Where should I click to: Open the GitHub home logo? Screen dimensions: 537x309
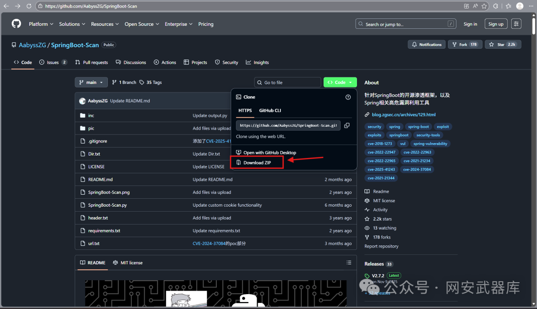[x=16, y=23]
